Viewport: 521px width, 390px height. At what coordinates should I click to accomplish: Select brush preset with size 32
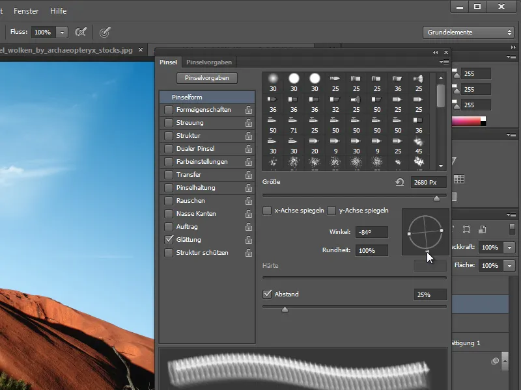point(335,104)
